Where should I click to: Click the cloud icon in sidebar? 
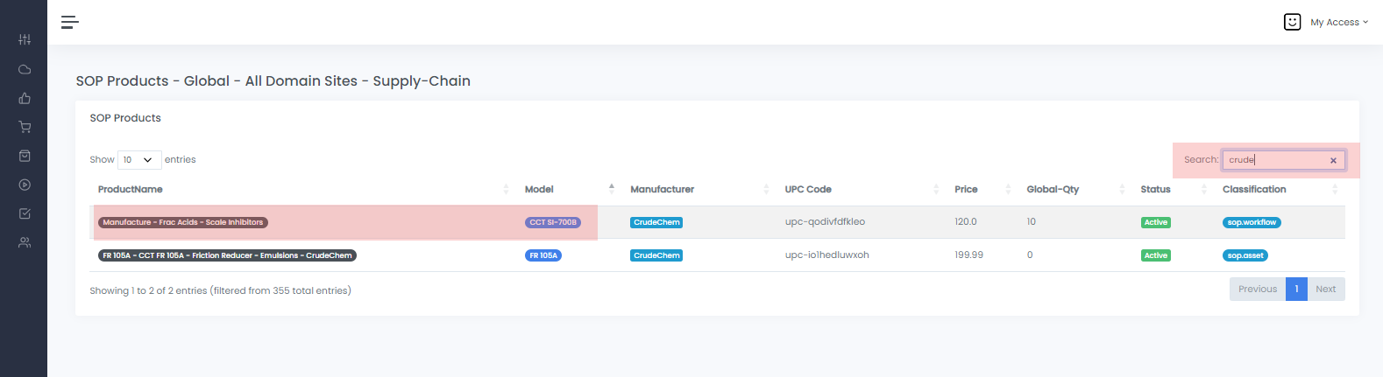coord(25,69)
